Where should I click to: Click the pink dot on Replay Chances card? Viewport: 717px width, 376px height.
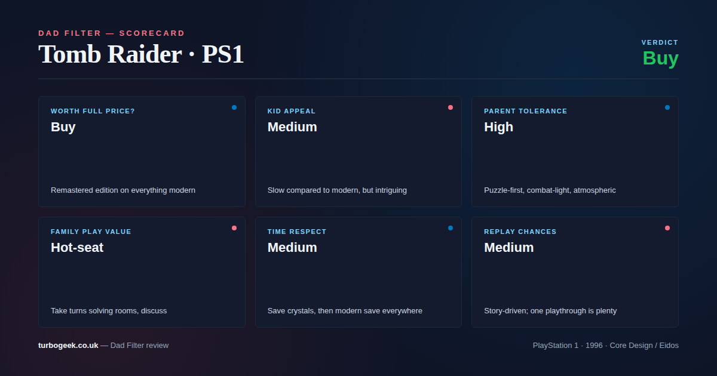(667, 228)
